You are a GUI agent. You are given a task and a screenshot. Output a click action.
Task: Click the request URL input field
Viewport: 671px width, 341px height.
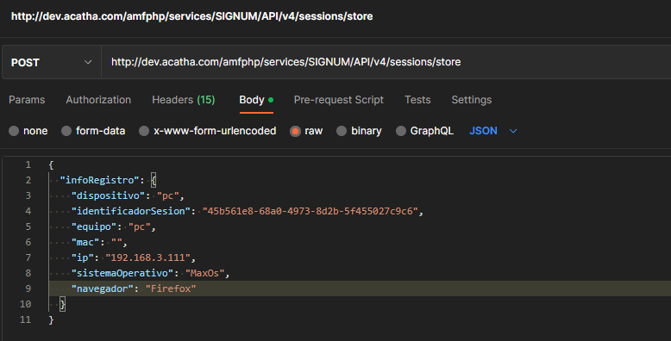pyautogui.click(x=386, y=62)
